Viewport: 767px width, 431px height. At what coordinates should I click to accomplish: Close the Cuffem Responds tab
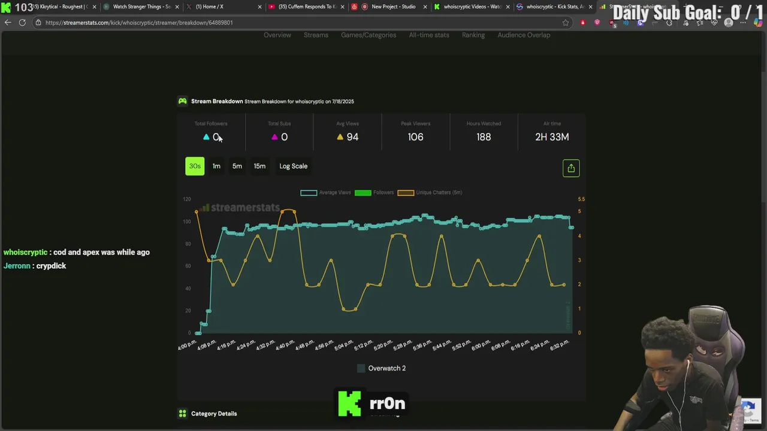click(x=342, y=7)
